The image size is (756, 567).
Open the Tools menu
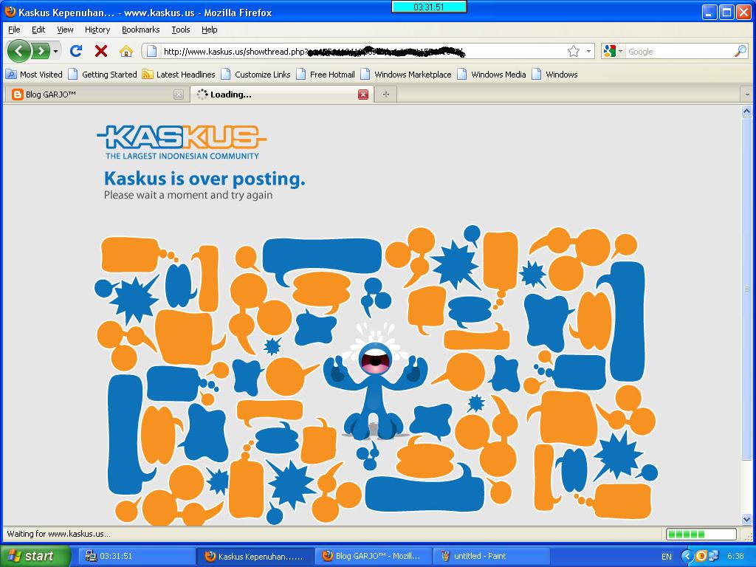point(180,30)
